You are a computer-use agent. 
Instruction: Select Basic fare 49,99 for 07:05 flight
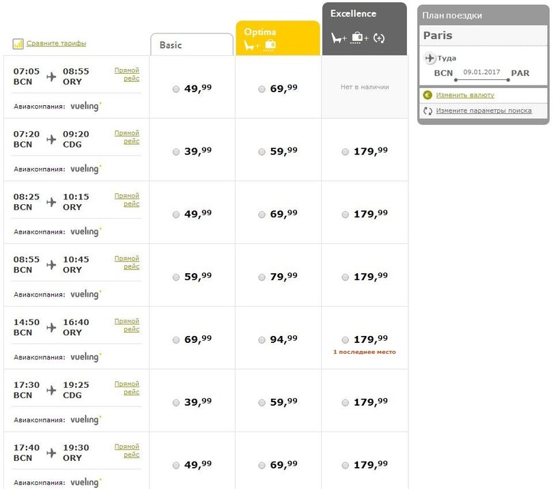[x=176, y=89]
